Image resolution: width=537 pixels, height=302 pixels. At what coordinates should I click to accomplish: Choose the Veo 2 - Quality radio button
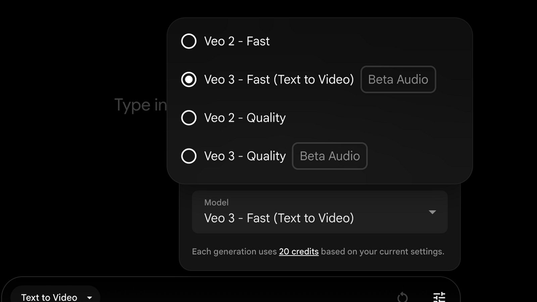189,118
